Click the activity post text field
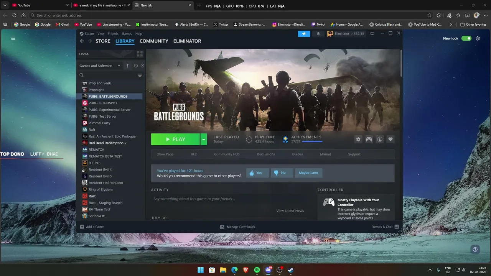 pyautogui.click(x=229, y=199)
